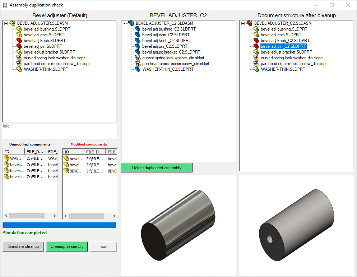This screenshot has height=277, width=357.
Task: Click the red icon for bevel adj pin_C2.SLDPRT in cleanup tree
Action: click(256, 46)
